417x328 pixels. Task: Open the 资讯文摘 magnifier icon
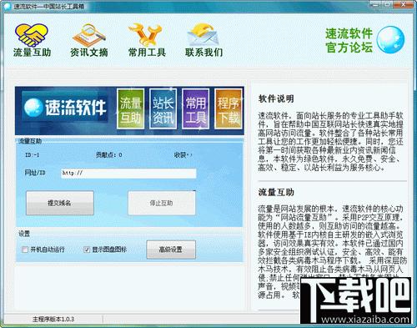click(89, 35)
